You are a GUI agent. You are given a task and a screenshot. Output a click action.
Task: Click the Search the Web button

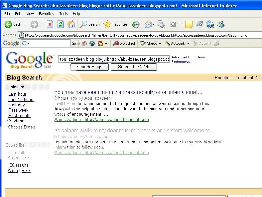click(134, 67)
